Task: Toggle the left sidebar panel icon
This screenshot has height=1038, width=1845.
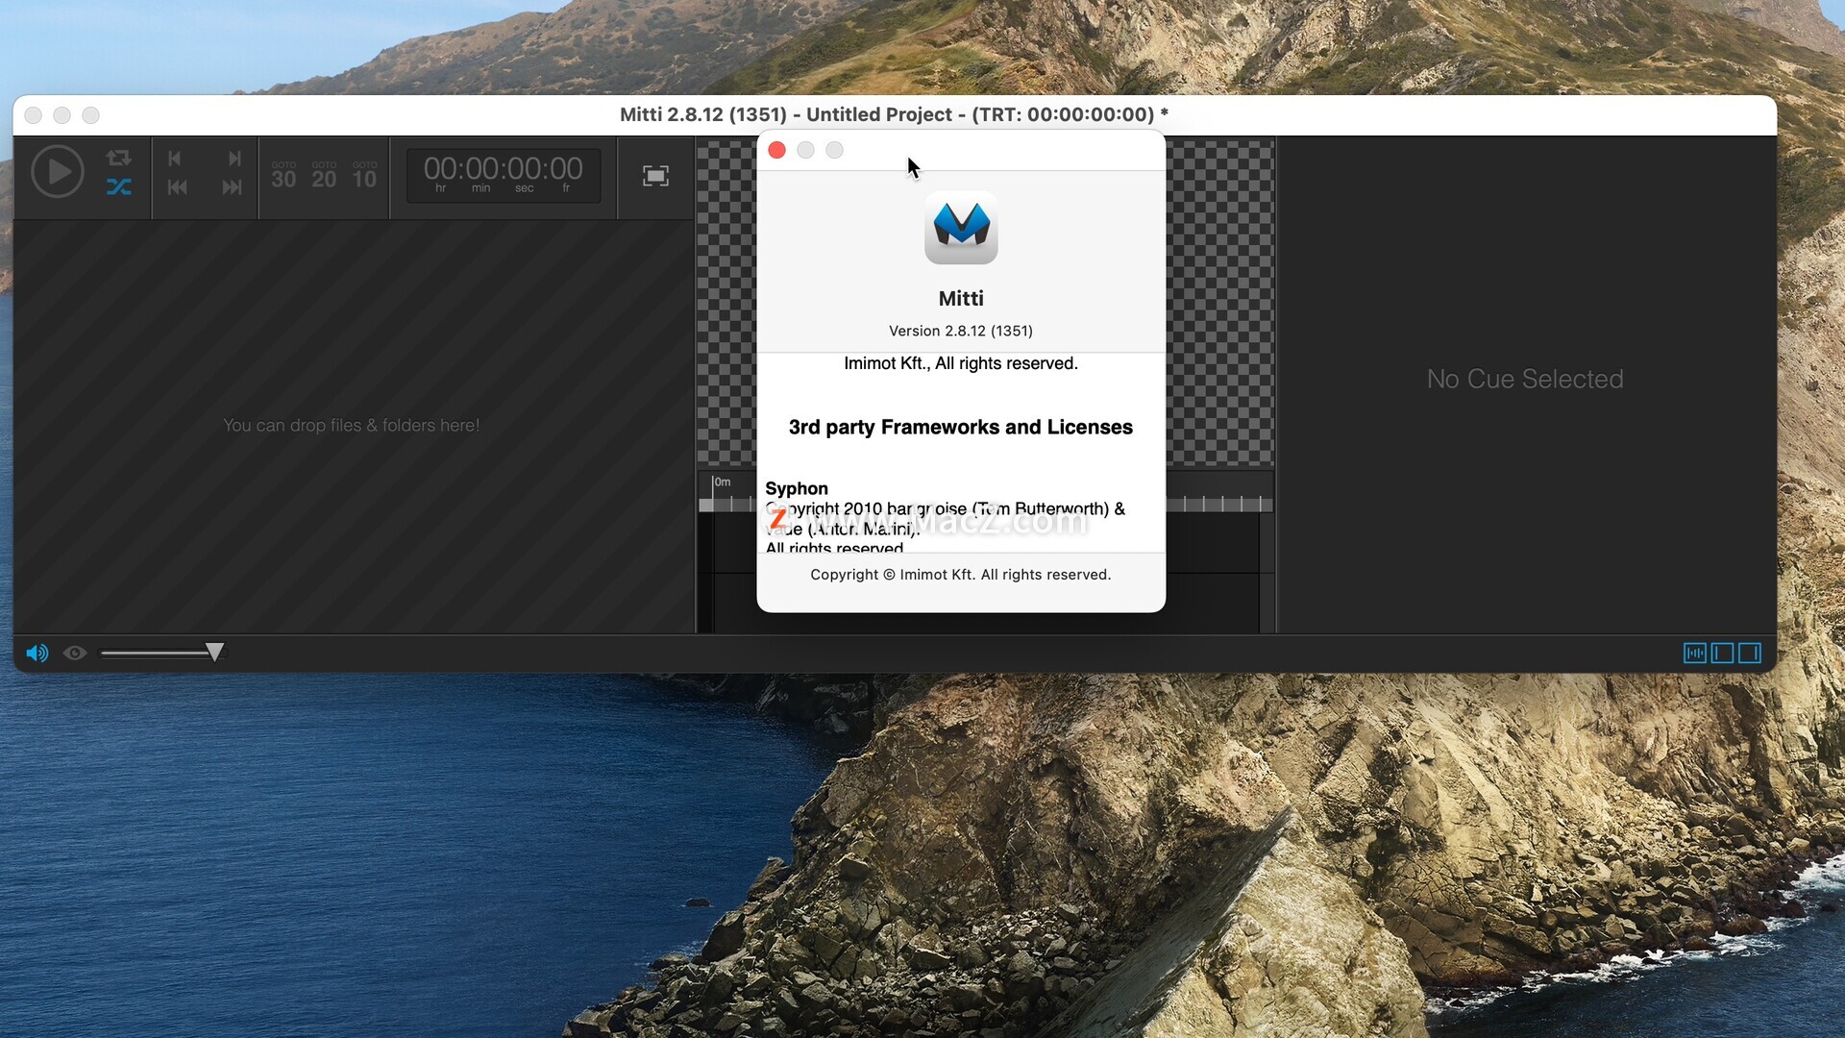Action: [x=1722, y=654]
